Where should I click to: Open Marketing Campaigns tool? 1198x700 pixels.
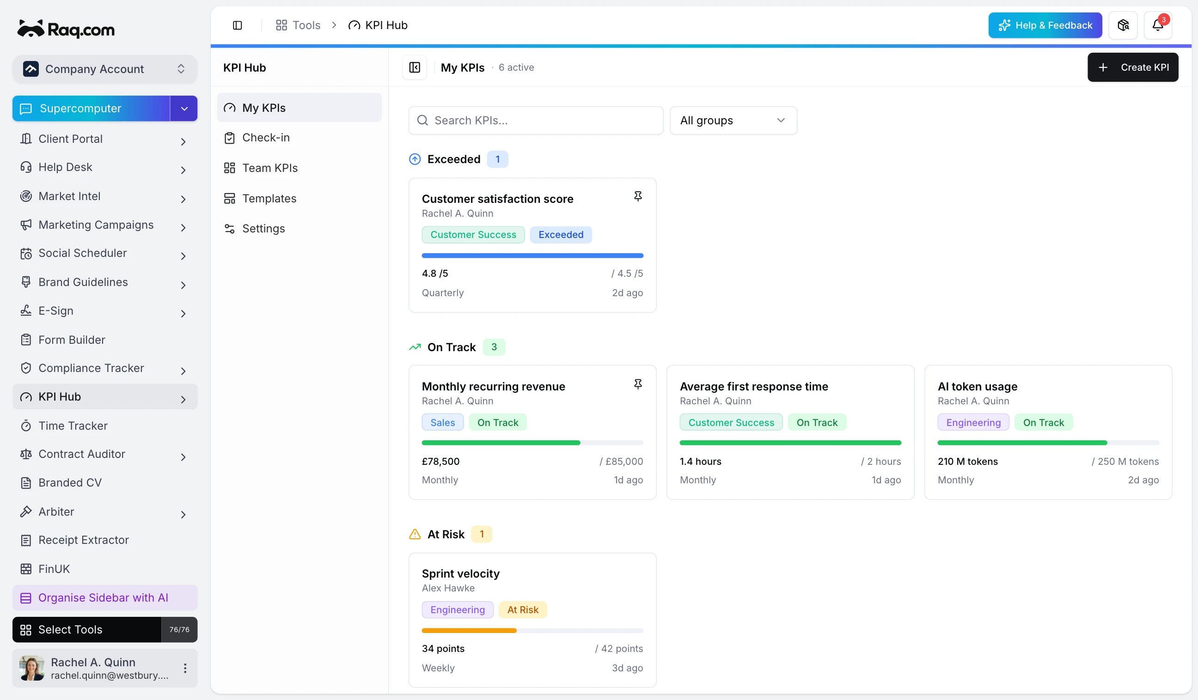[x=105, y=225]
